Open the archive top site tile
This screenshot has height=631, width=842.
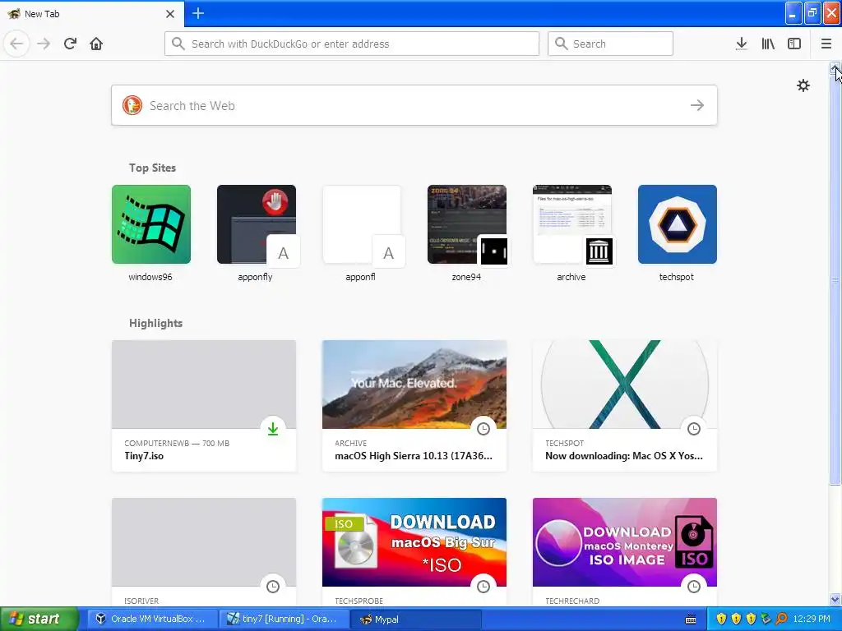click(572, 233)
